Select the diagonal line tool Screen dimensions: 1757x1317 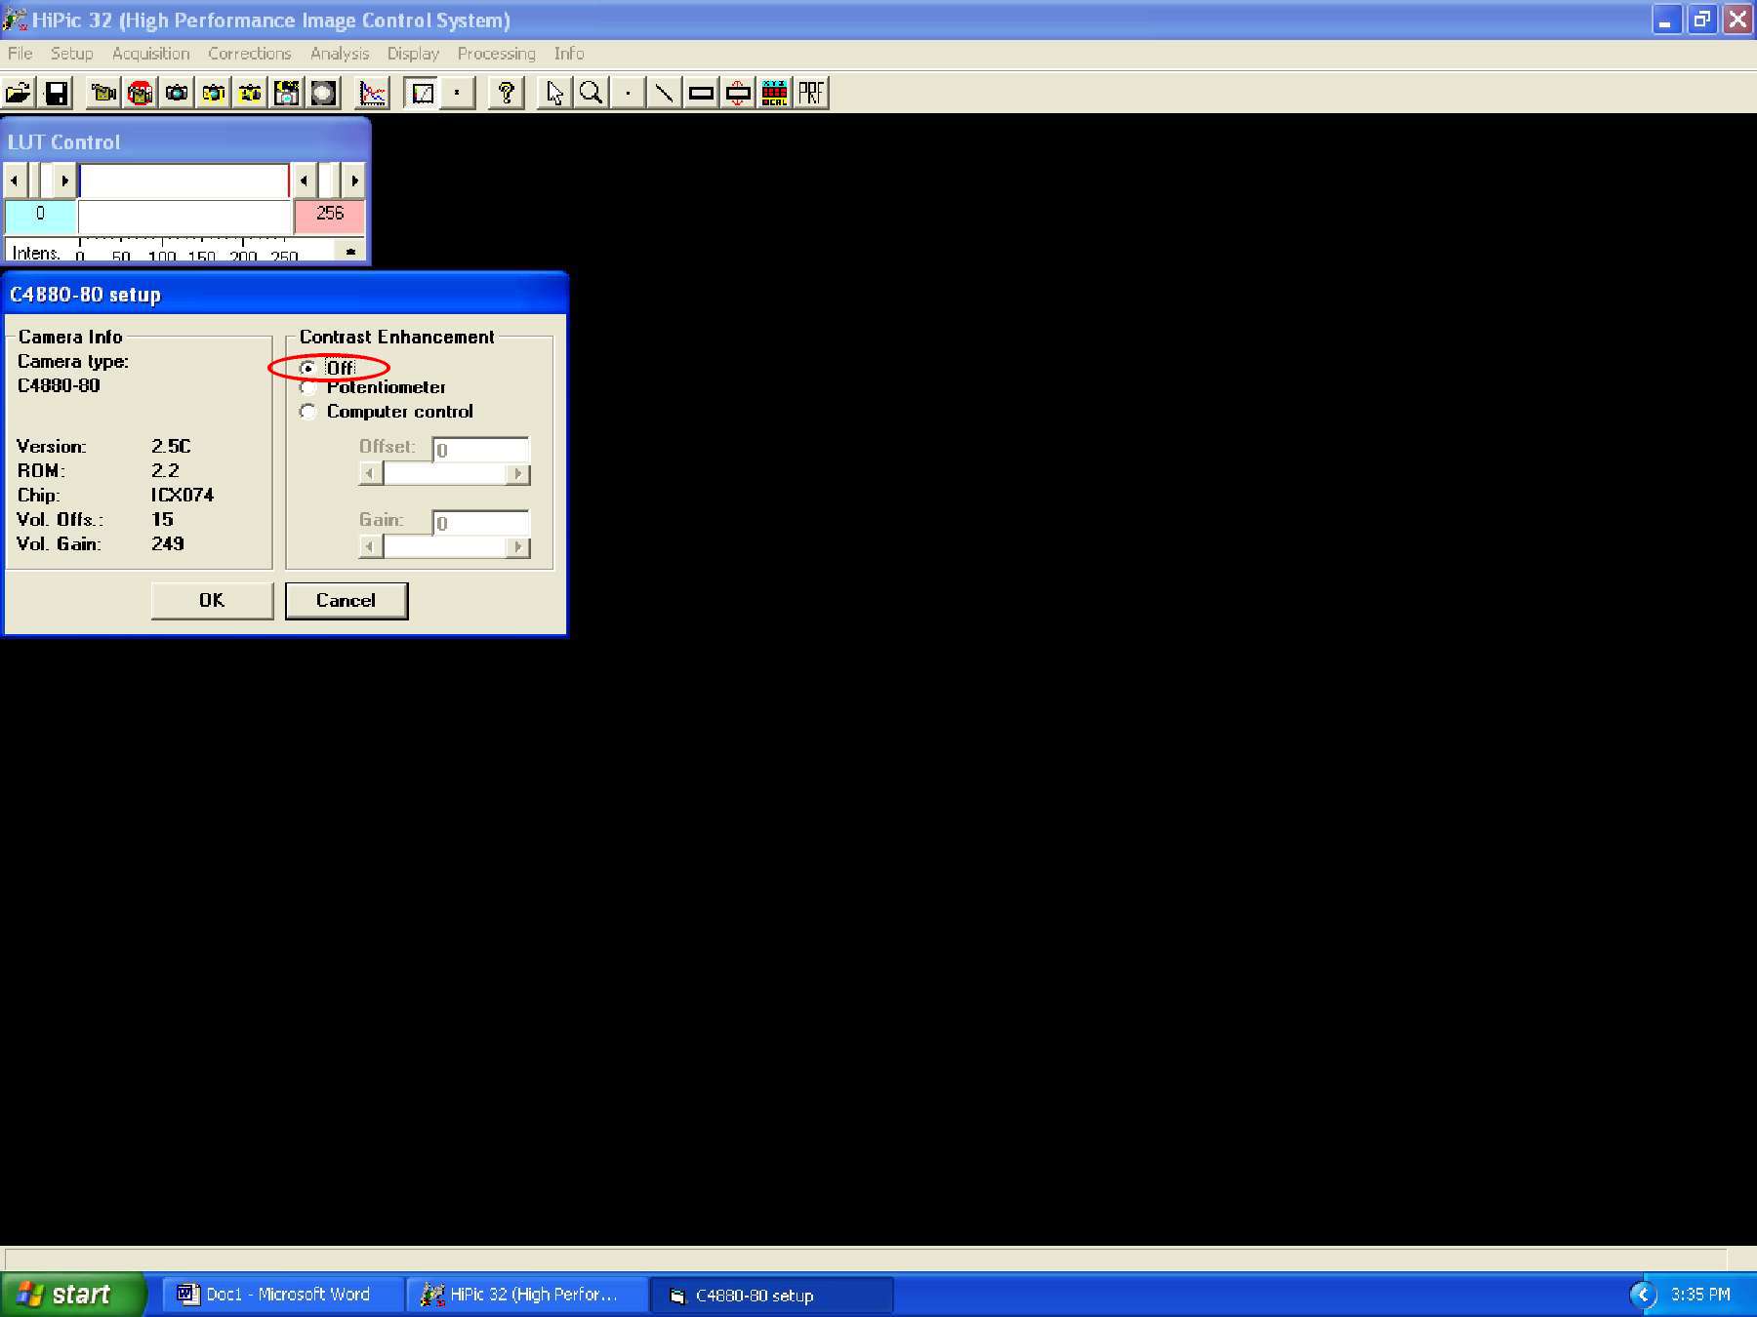point(664,93)
